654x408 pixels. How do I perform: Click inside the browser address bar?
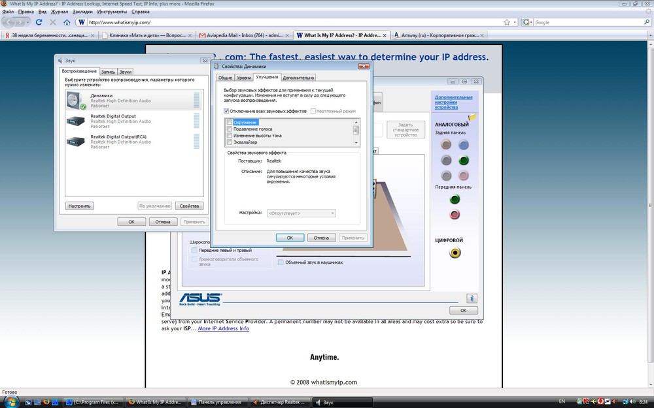(x=262, y=22)
